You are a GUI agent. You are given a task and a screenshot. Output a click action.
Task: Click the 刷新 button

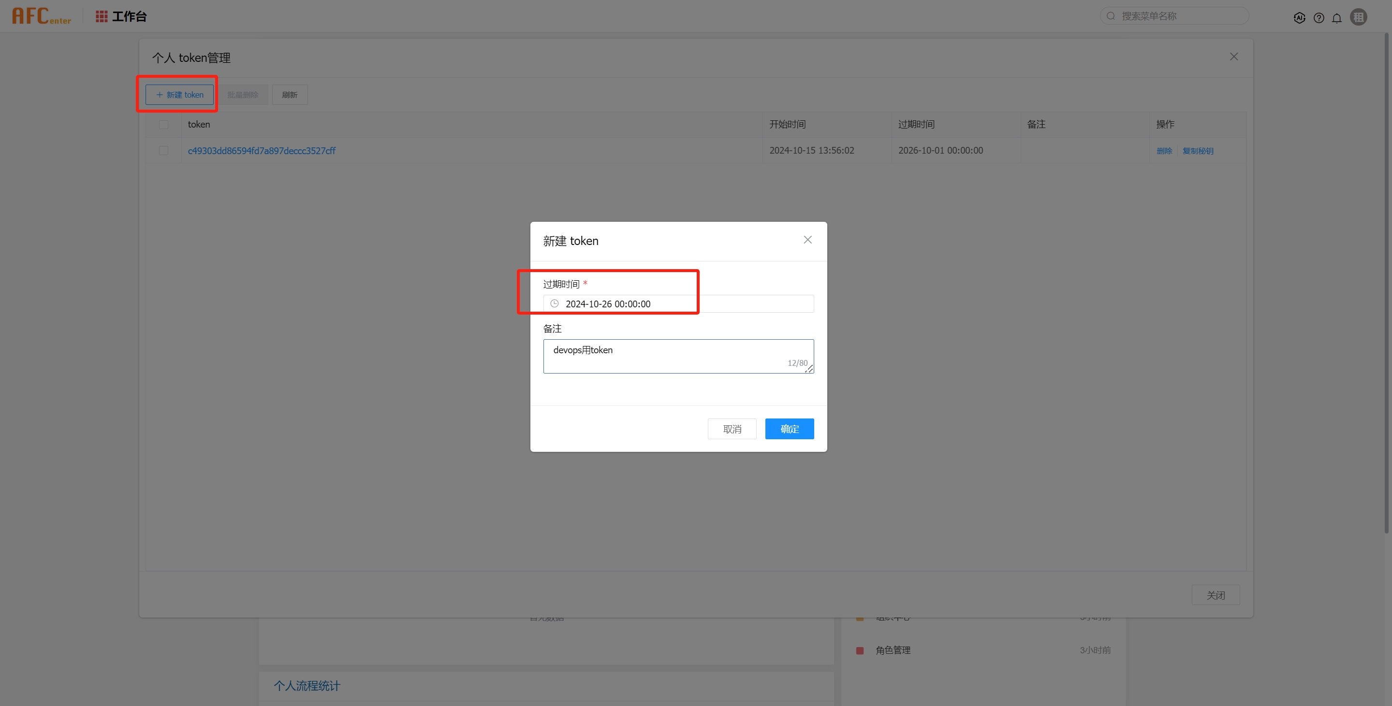290,95
